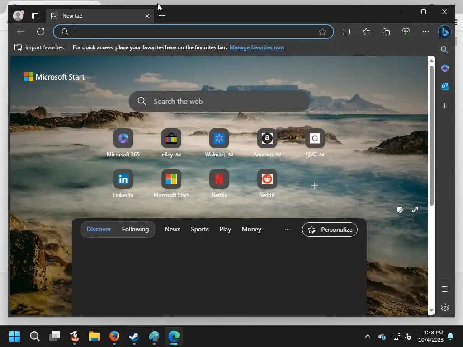Open Outlook sidebar icon

pos(445,86)
